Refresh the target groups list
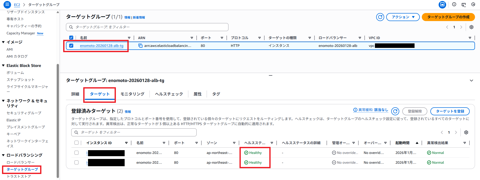This screenshot has width=480, height=180. (380, 17)
